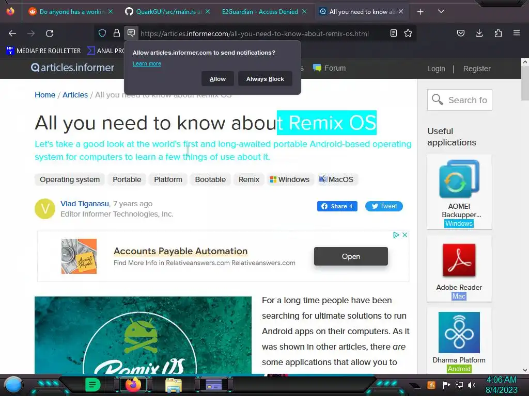529x396 pixels.
Task: Expand the list all tabs chevron
Action: tap(441, 11)
